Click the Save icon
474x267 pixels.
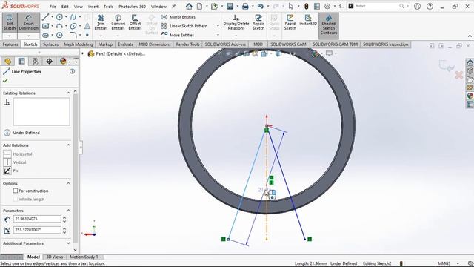pyautogui.click(x=230, y=6)
